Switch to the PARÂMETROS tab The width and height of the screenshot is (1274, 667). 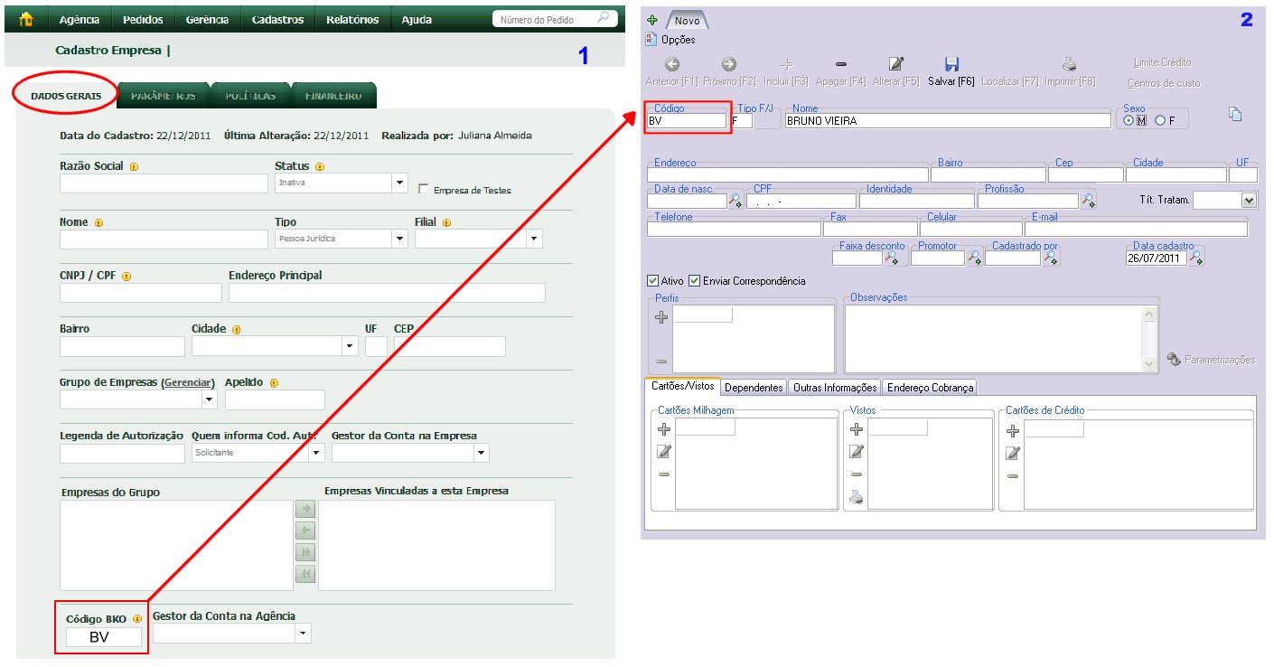(x=164, y=96)
